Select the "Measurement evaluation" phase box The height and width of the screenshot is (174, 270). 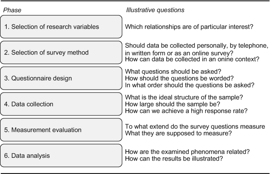click(61, 130)
